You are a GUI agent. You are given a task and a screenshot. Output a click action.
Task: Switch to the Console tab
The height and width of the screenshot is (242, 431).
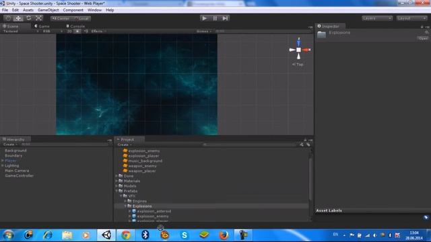[75, 26]
